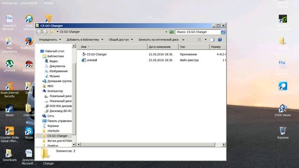
Task: Launch Counter-Strike Global Offensive shortcut
Action: pos(9,134)
